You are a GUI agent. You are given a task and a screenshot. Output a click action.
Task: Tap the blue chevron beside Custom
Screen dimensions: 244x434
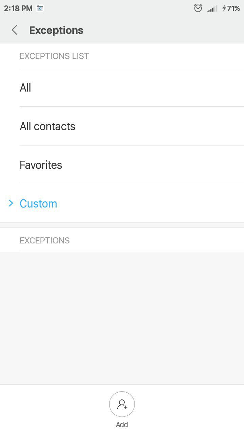11,203
